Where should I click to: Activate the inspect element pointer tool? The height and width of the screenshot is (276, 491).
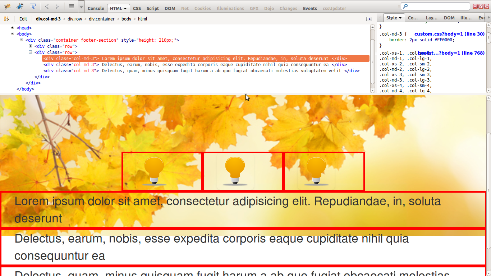[33, 6]
